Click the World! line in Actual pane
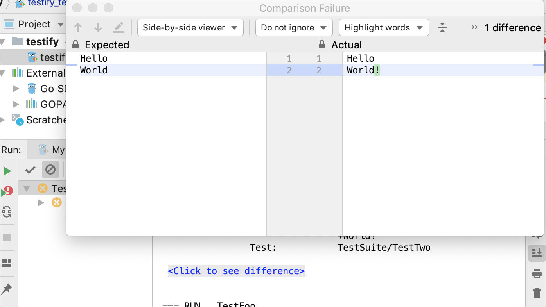Image resolution: width=546 pixels, height=307 pixels. pyautogui.click(x=363, y=70)
